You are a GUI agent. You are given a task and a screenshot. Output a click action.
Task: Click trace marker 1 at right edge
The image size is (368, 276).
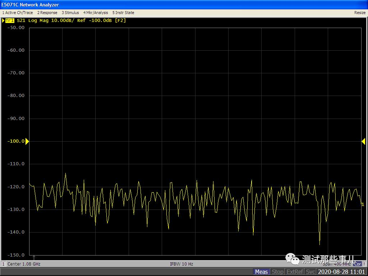(363, 204)
